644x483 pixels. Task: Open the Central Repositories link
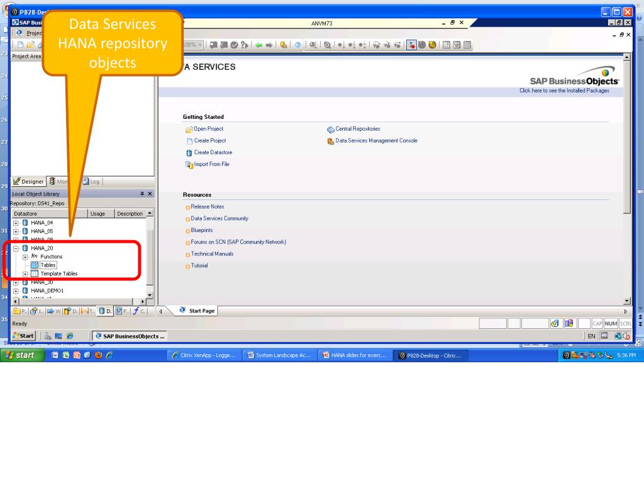click(x=358, y=129)
